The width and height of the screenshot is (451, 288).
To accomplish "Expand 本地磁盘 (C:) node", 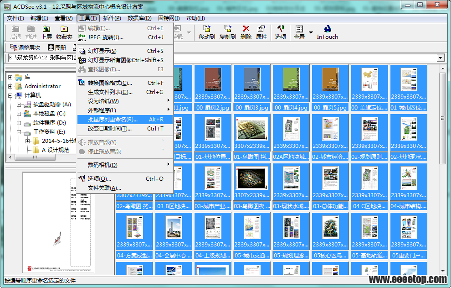I will point(19,114).
